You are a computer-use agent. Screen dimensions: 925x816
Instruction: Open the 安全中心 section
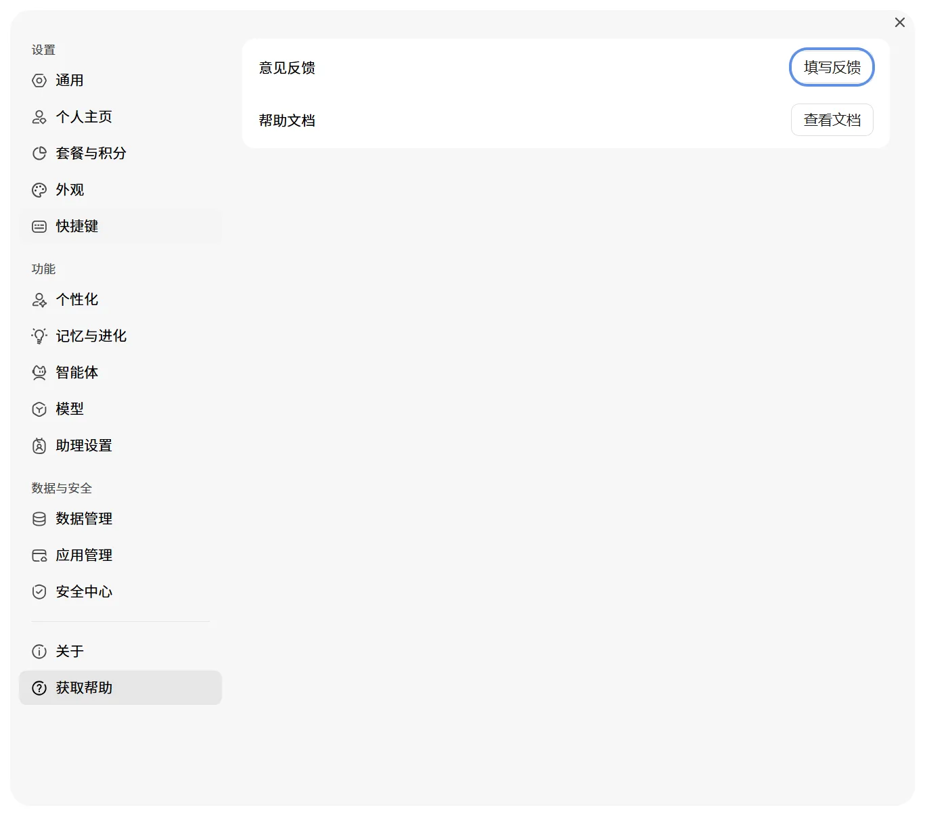coord(120,592)
